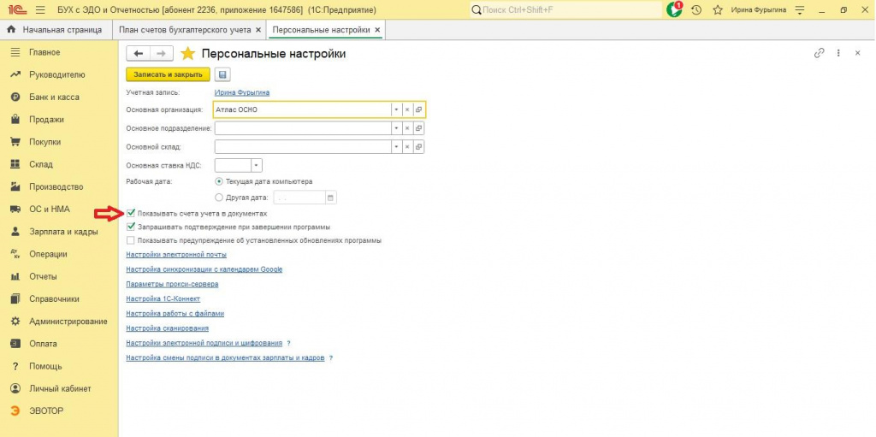Close the Персональные настройки form with X
Viewport: 876px width, 437px height.
tap(857, 53)
